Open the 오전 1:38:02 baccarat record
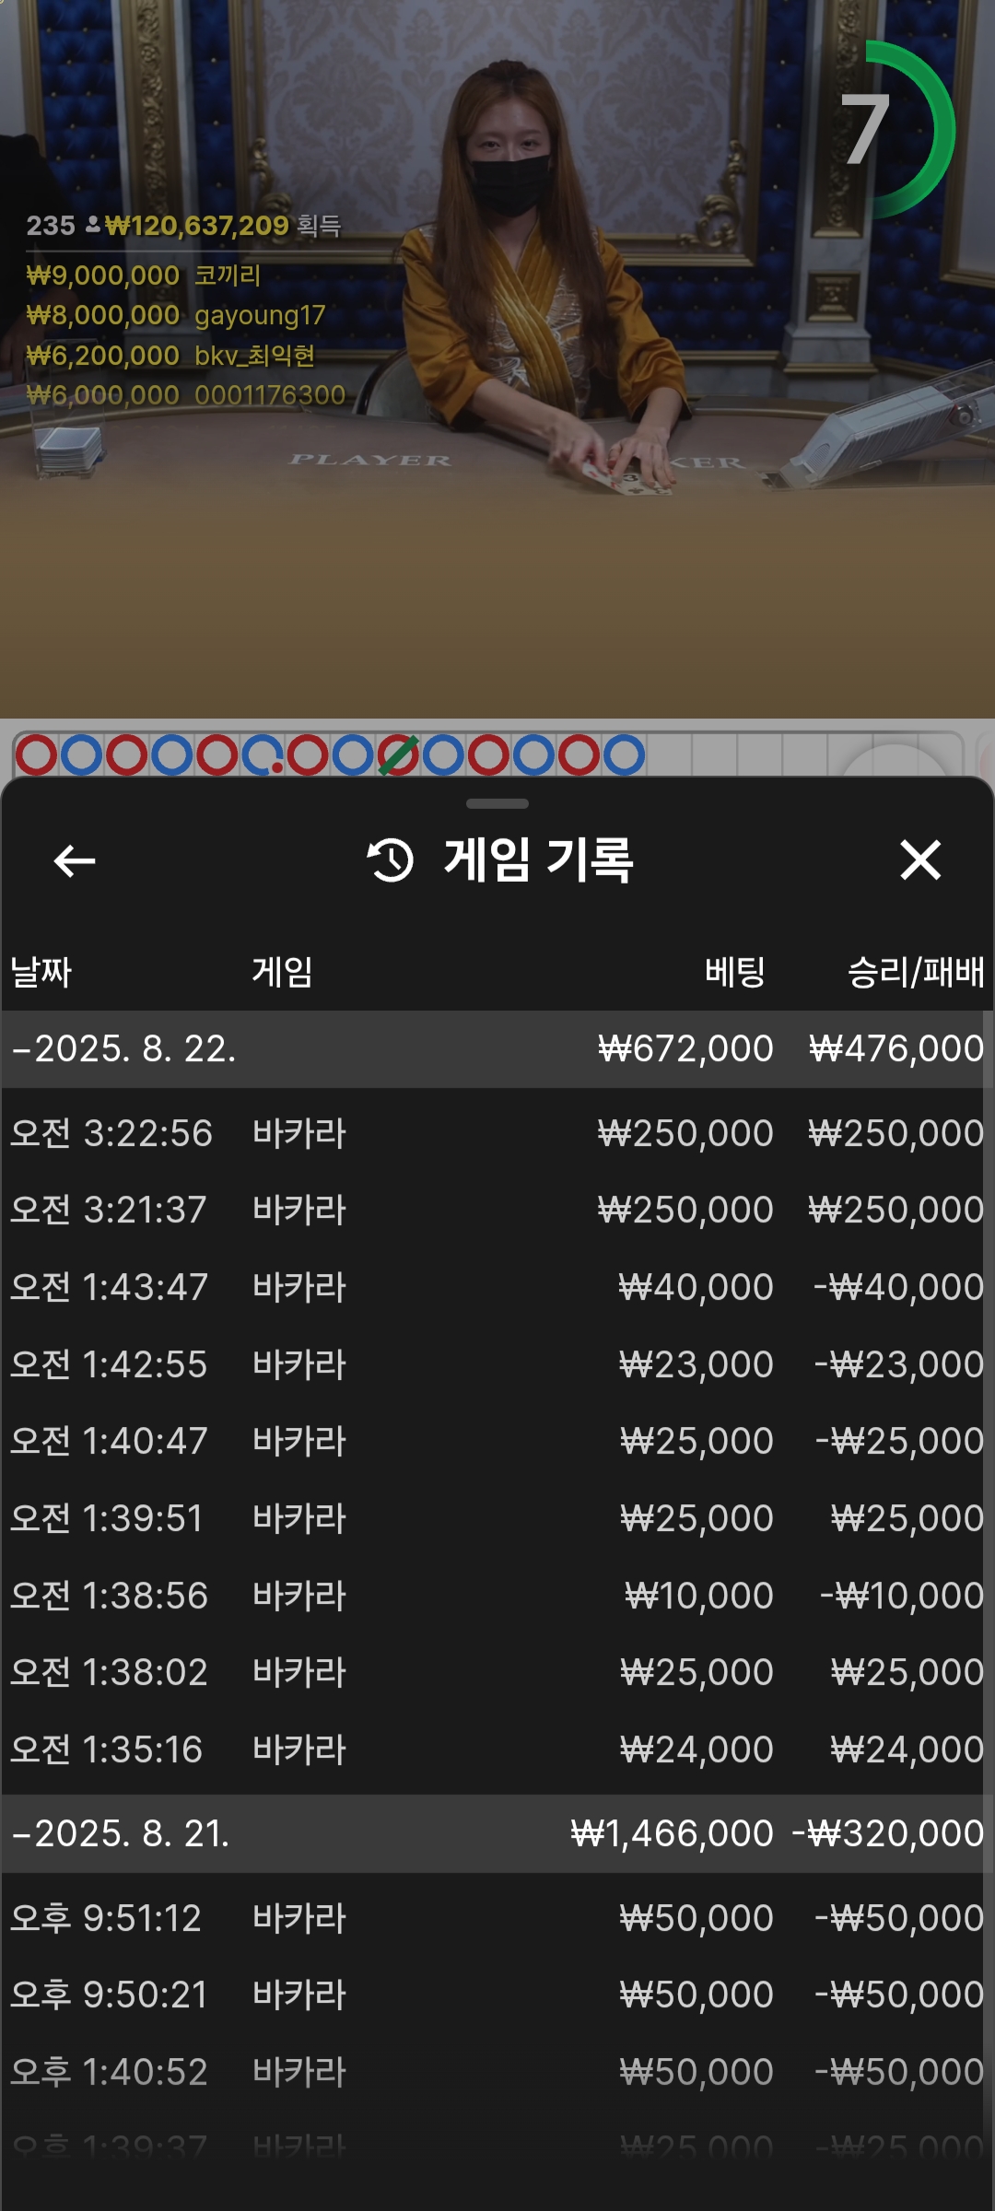This screenshot has height=2211, width=995. click(x=497, y=1672)
